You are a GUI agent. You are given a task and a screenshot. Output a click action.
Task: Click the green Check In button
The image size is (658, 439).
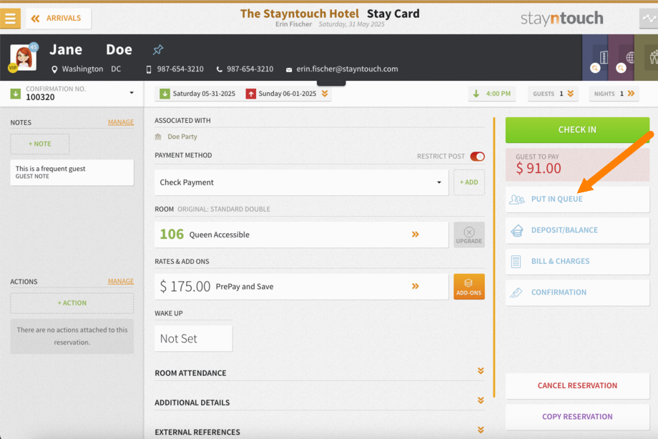point(577,129)
